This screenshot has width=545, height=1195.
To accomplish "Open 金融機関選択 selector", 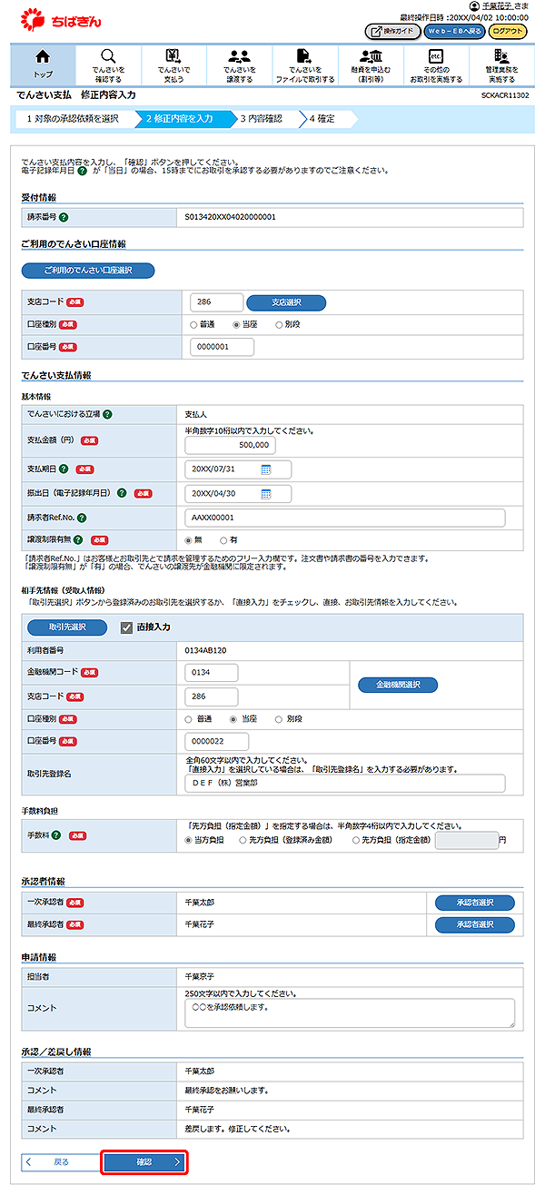I will 397,685.
